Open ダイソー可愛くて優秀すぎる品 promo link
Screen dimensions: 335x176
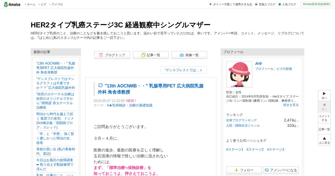231,4
